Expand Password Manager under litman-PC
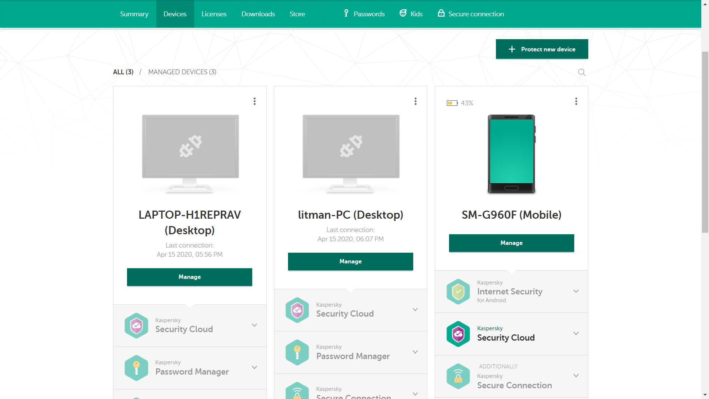This screenshot has height=399, width=709. click(x=415, y=352)
